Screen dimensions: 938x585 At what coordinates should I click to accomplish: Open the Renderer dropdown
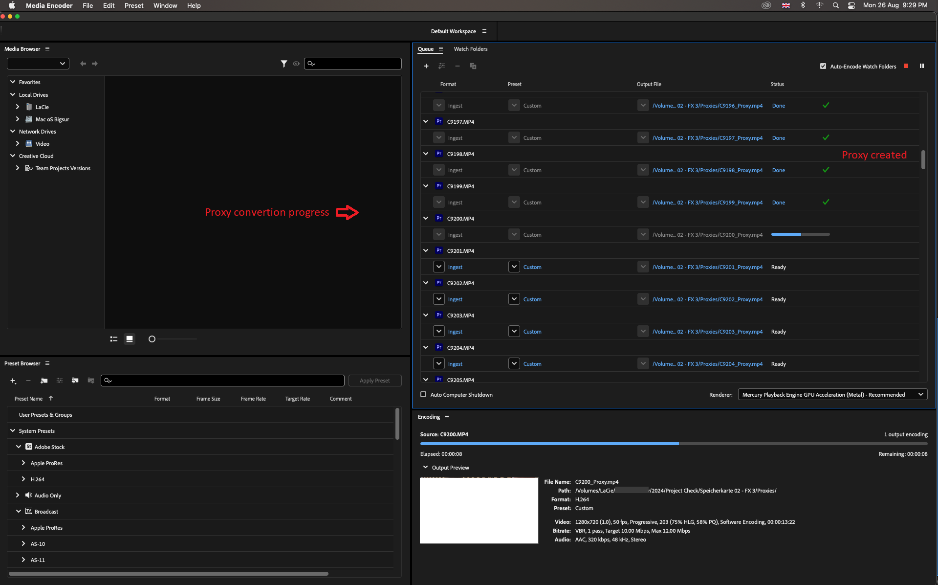pos(832,395)
